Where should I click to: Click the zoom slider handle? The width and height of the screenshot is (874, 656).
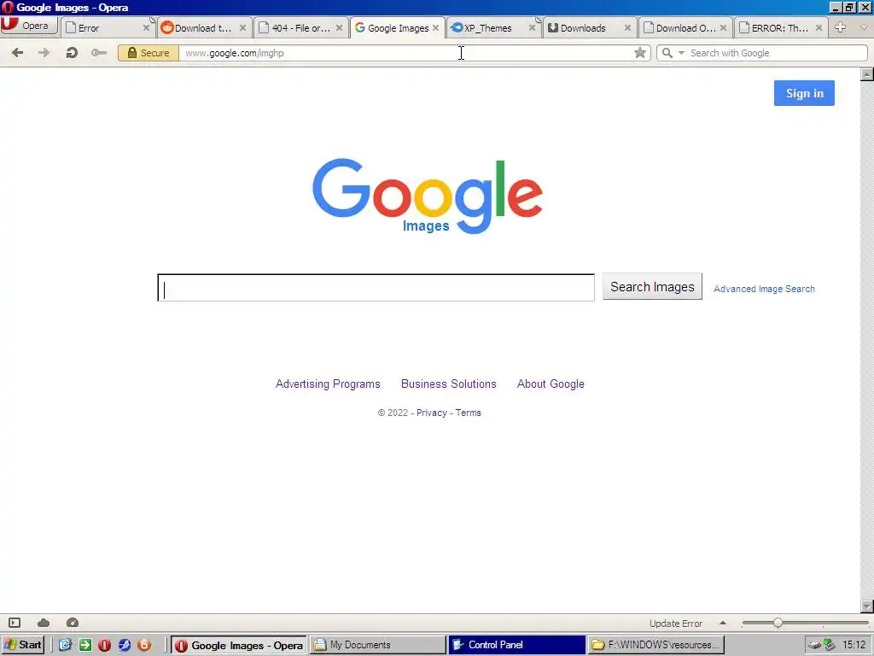[x=778, y=623]
